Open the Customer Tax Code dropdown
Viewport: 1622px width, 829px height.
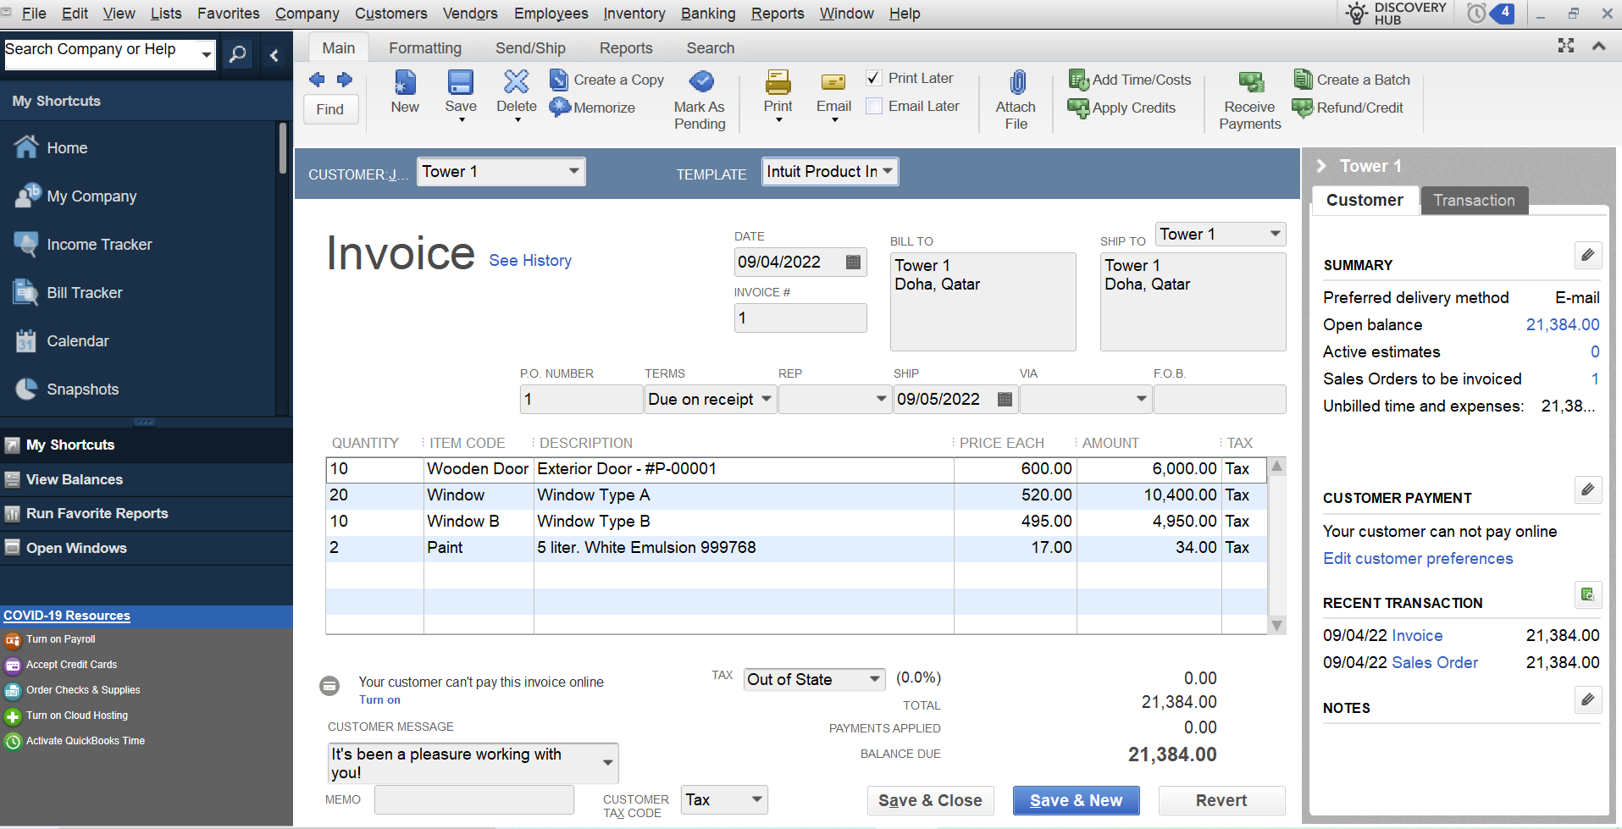(757, 799)
